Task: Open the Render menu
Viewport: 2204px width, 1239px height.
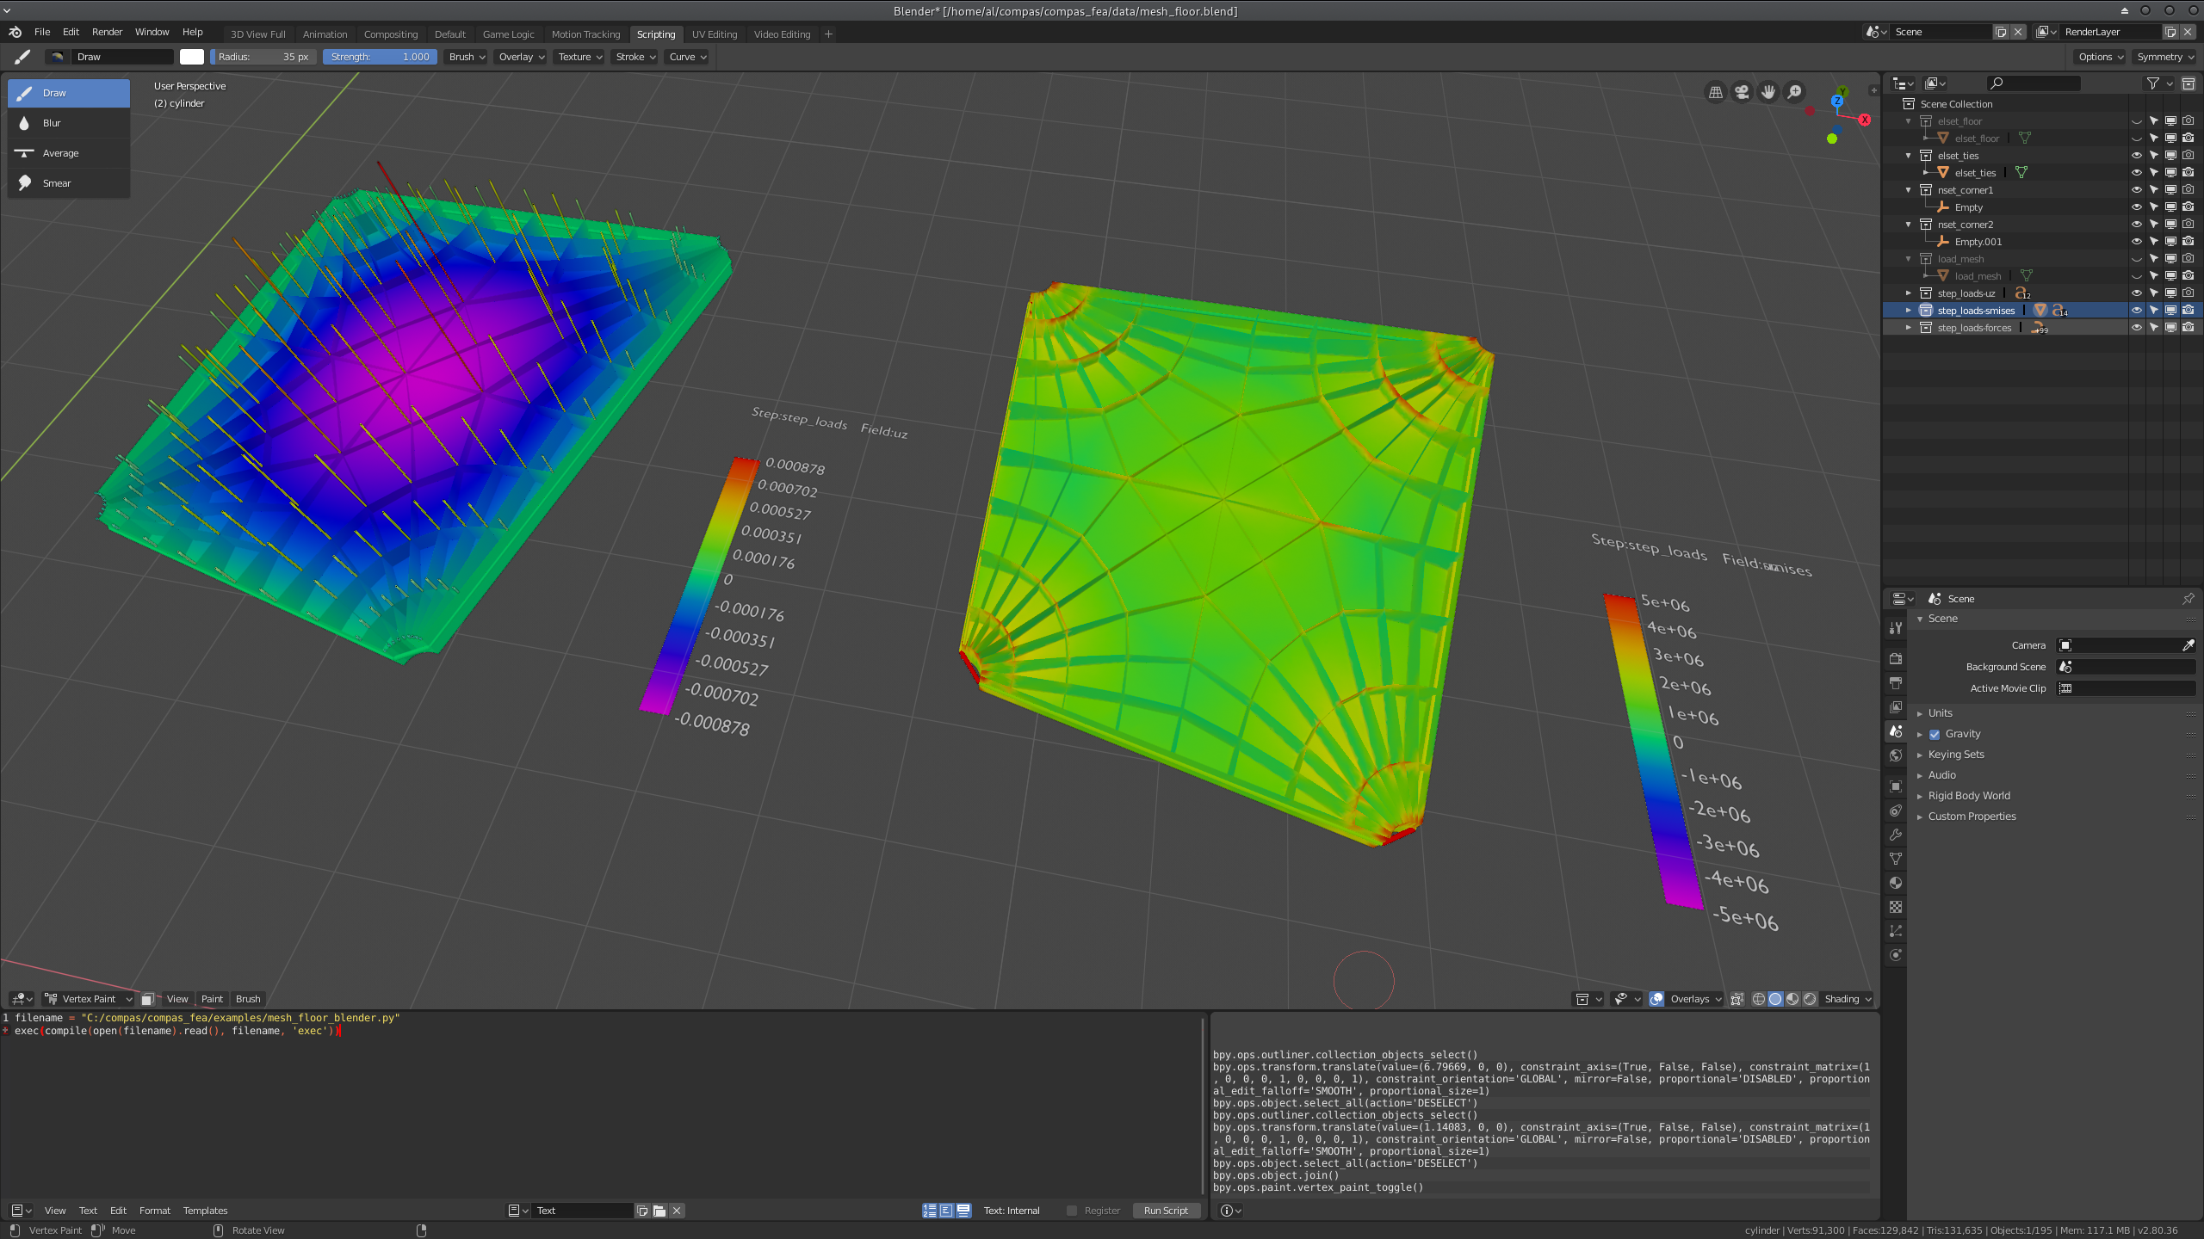Action: click(107, 32)
